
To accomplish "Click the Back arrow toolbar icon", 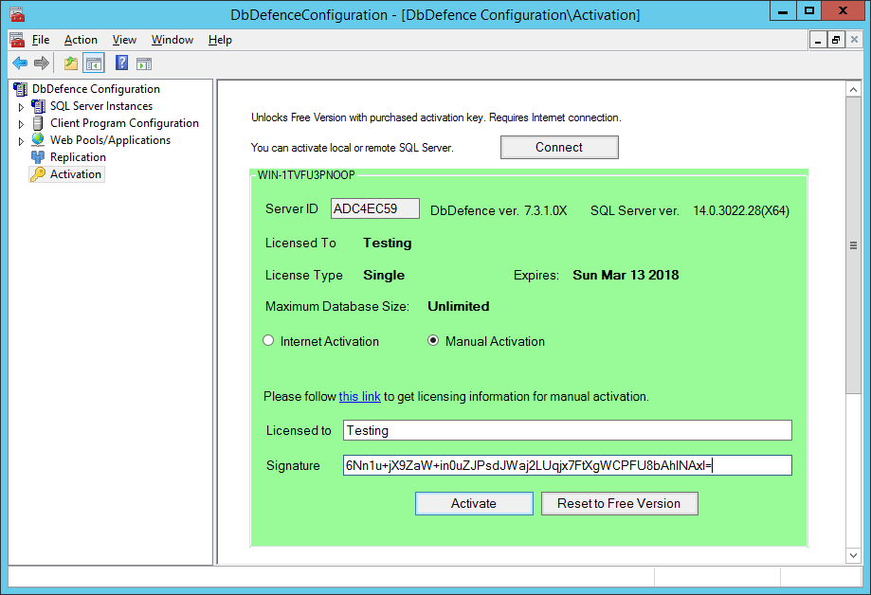I will coord(19,63).
